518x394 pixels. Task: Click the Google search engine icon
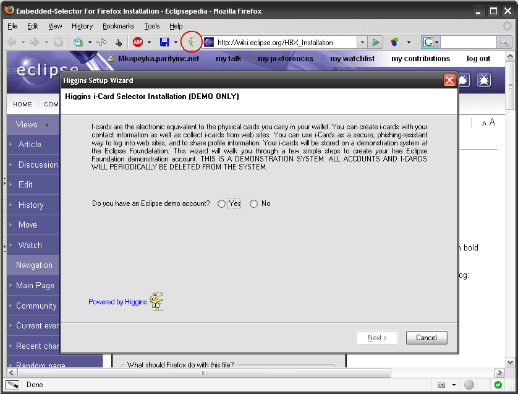point(428,42)
